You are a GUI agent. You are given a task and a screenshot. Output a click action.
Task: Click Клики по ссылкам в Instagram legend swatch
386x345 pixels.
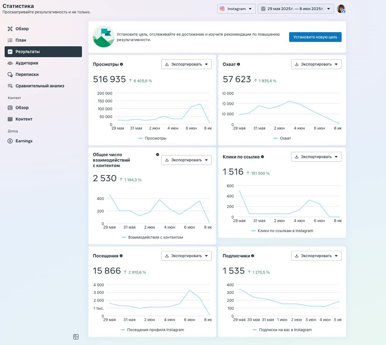[253, 231]
